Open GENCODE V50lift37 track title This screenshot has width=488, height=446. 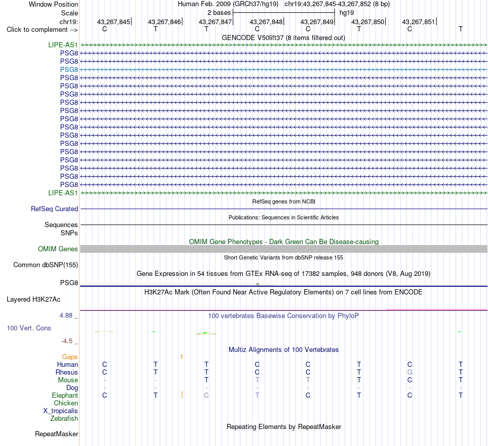284,38
